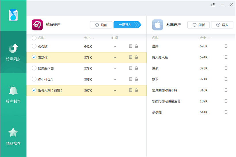The image size is (236, 157).
Task: Click import icon on 如果爱下去 row
Action: [x=130, y=68]
